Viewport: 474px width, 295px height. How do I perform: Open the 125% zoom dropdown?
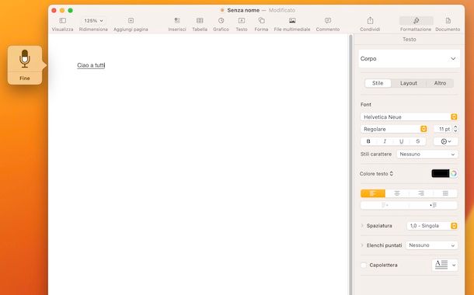pyautogui.click(x=93, y=21)
